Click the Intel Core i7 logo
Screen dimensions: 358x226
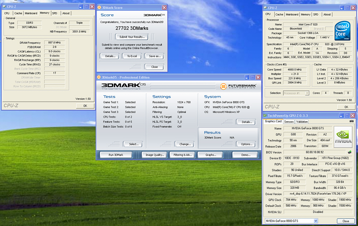click(x=343, y=30)
